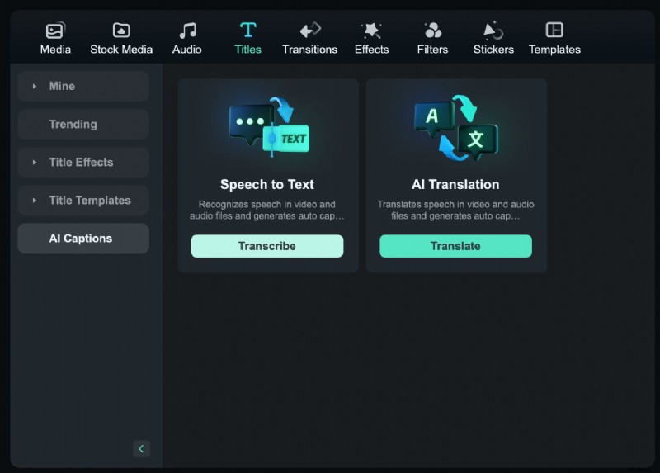Select the Titles tab
This screenshot has height=473, width=660.
[247, 38]
